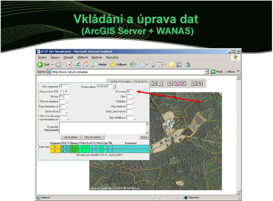Click the Mail envelope icon

pos(142,65)
